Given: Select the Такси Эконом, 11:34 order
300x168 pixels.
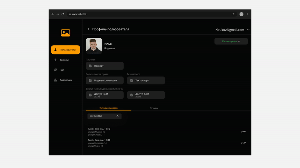Looking at the screenshot, I should [x=166, y=143].
